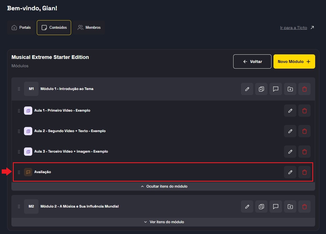Edit Módulo 1 with pencil icon
This screenshot has height=234, width=326.
[247, 89]
